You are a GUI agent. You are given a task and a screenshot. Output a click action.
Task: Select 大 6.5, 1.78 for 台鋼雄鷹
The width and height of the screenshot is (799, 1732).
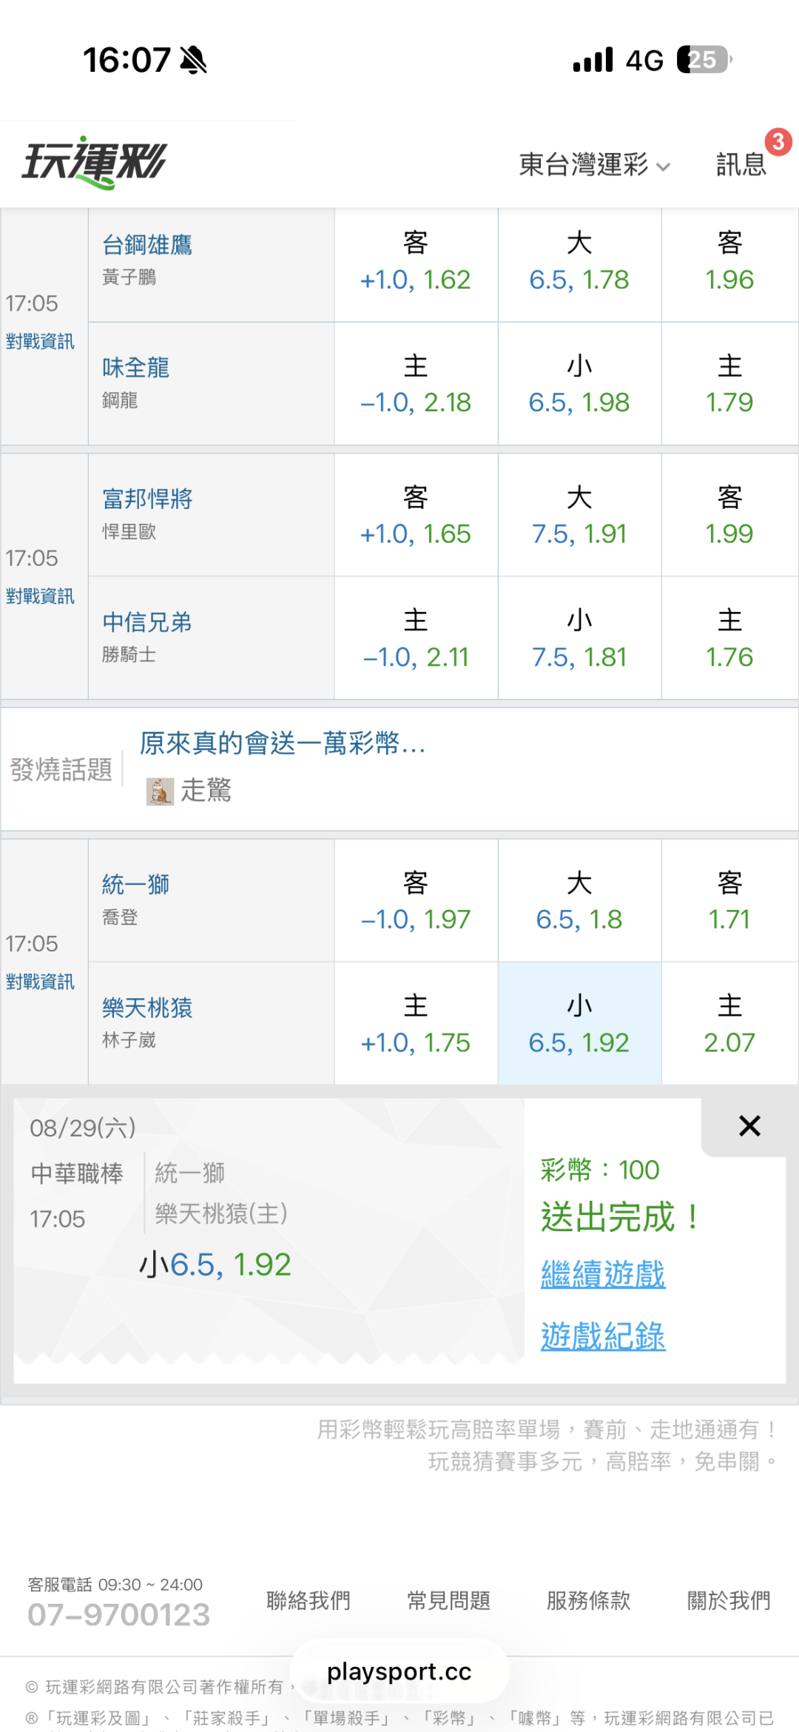click(x=579, y=261)
